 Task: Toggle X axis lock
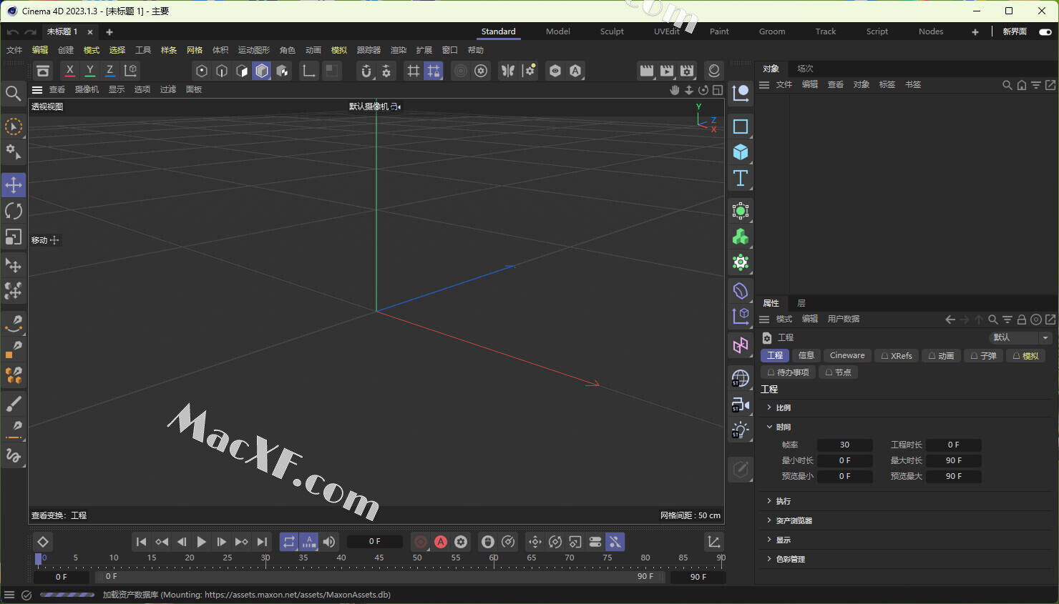[69, 70]
